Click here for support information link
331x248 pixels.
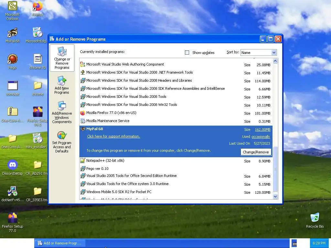[113, 137]
